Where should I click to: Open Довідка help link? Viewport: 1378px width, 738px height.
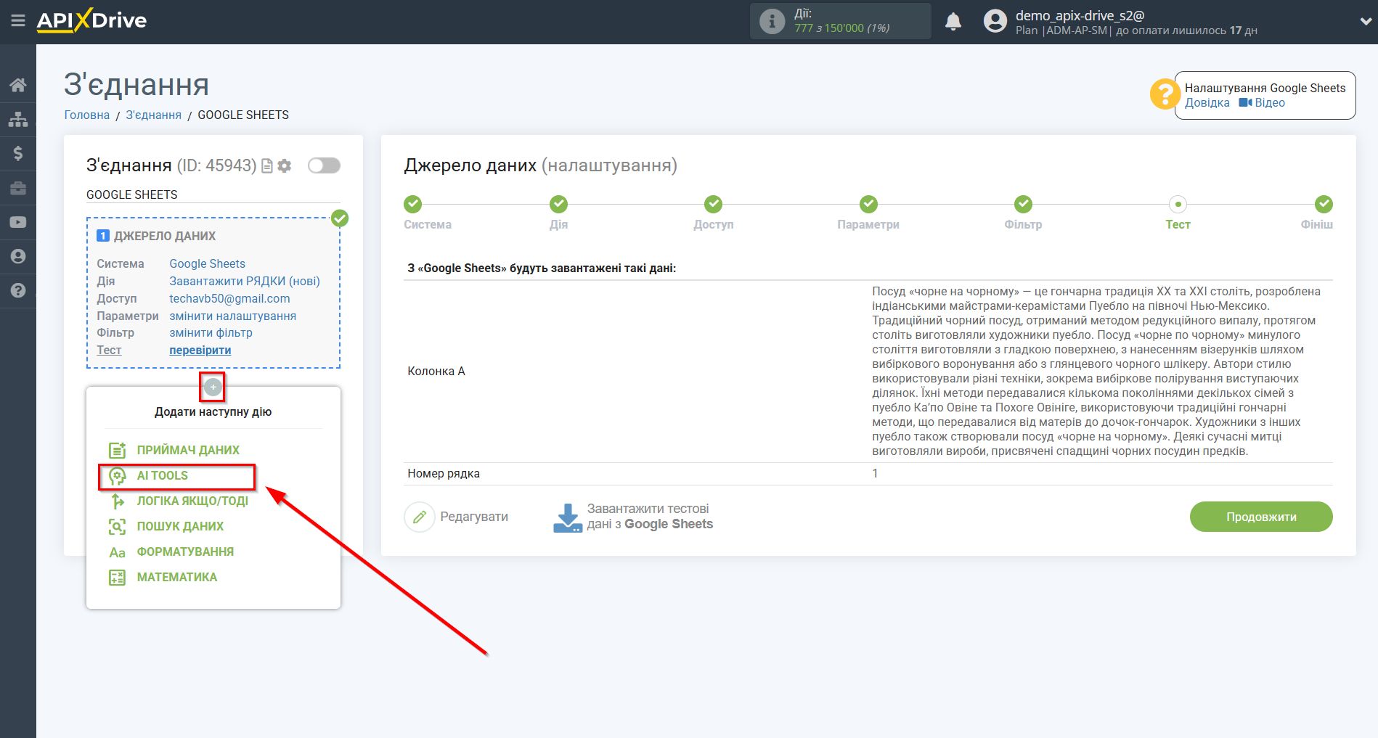1207,102
